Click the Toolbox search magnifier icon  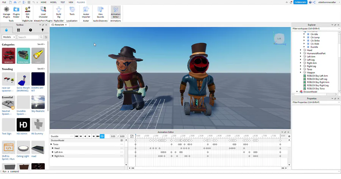(41, 37)
